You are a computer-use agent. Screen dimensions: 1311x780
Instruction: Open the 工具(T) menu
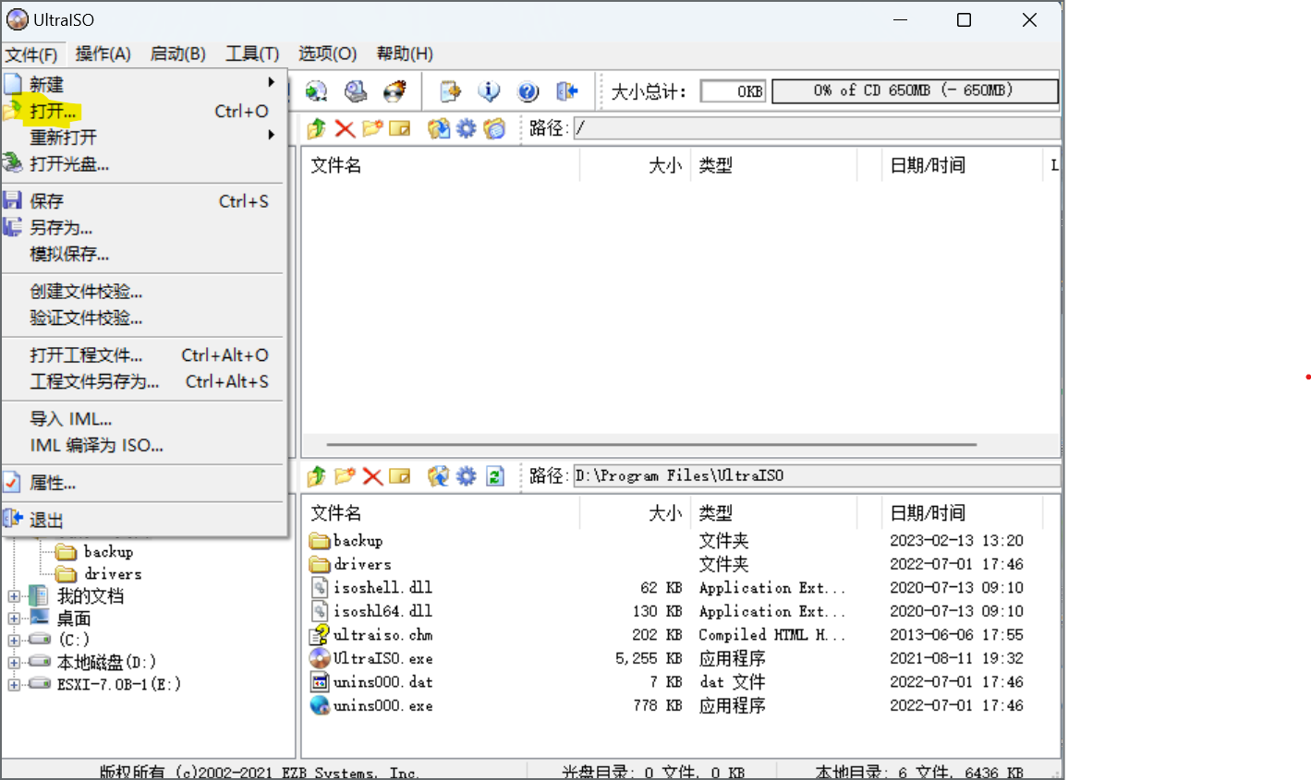pos(252,54)
